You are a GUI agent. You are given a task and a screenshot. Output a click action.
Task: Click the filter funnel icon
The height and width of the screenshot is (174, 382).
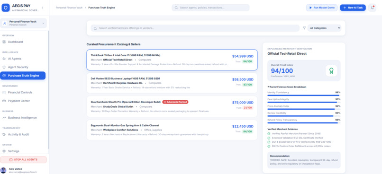(304, 28)
